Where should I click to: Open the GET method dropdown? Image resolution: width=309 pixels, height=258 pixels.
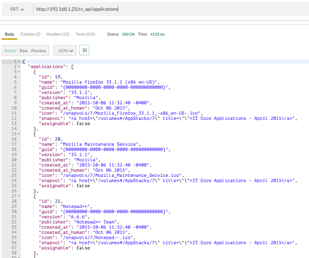point(17,9)
